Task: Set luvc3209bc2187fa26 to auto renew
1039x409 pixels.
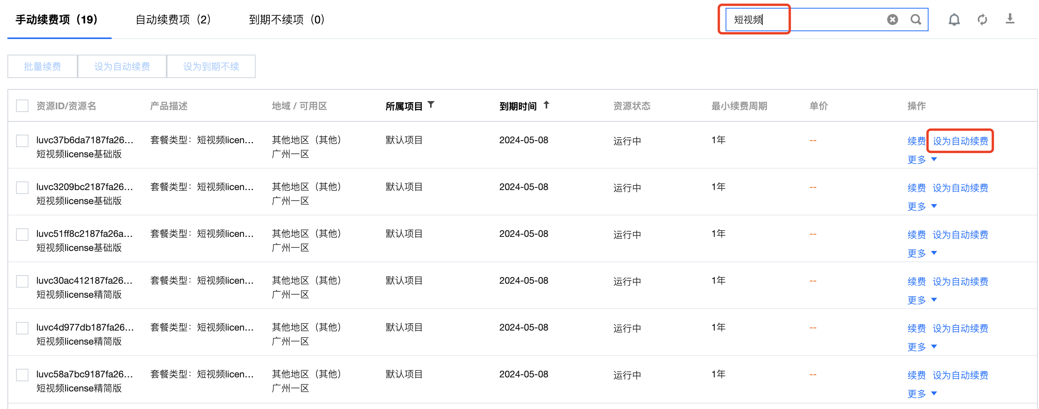Action: pyautogui.click(x=960, y=188)
